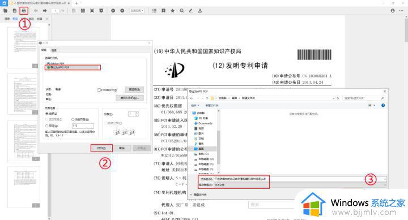Open the Organize dropdown in save dialog
Image resolution: width=408 pixels, height=220 pixels.
[195, 105]
